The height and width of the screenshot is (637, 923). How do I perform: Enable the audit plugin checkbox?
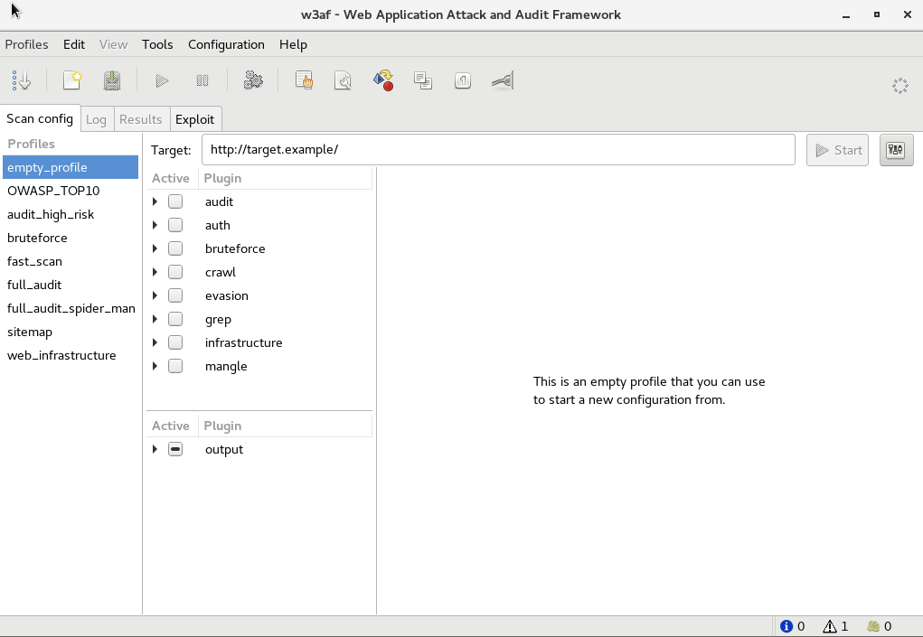pos(175,201)
